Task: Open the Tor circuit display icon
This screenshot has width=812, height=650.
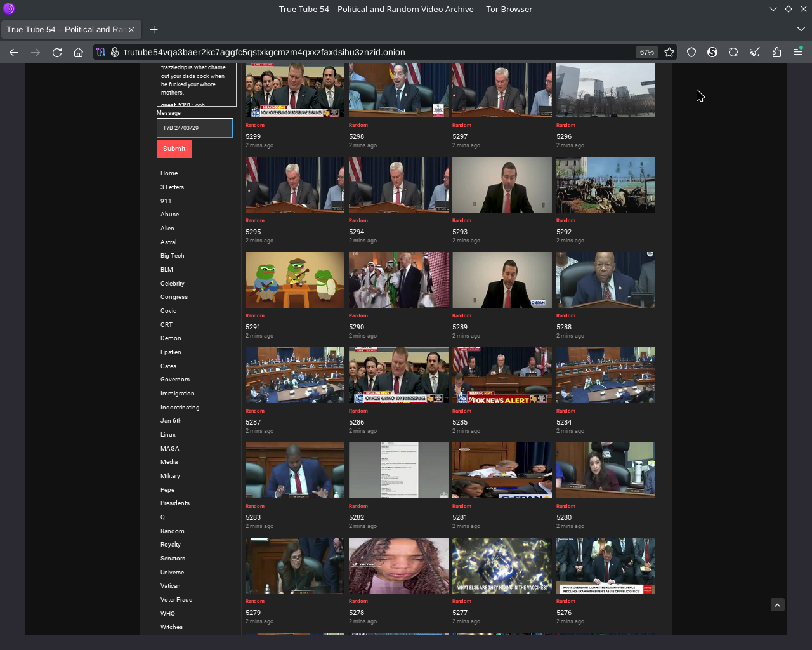Action: (x=101, y=53)
